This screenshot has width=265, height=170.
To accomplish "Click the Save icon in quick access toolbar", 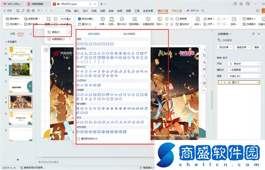I will (x=18, y=11).
